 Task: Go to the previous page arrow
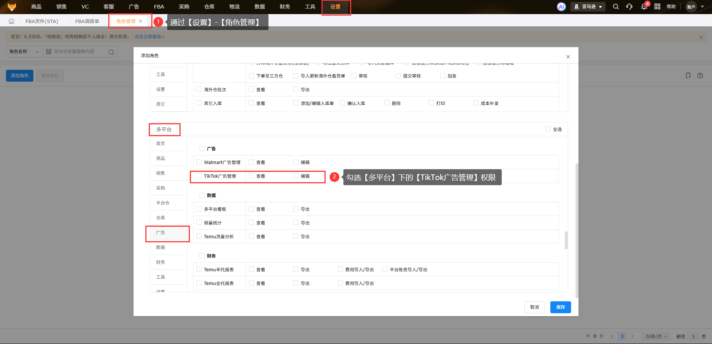(612, 336)
